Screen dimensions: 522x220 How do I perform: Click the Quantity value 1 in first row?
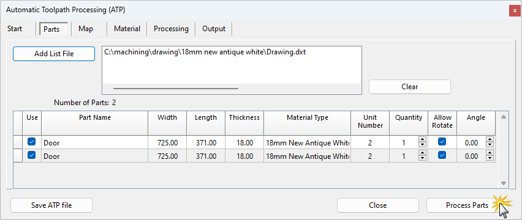tap(404, 143)
